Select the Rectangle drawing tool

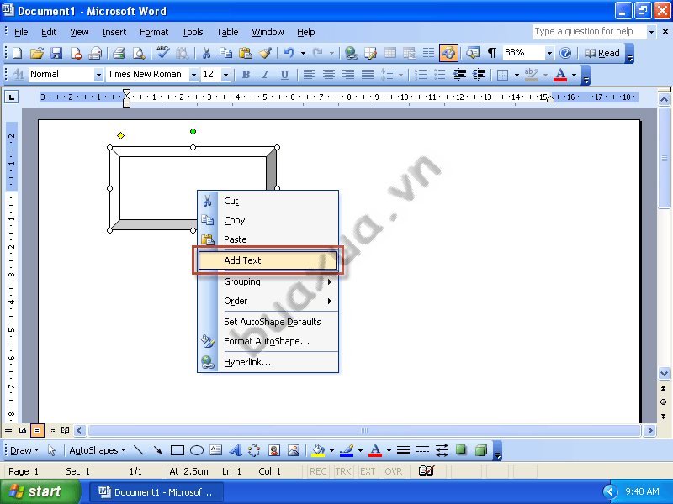pyautogui.click(x=178, y=450)
